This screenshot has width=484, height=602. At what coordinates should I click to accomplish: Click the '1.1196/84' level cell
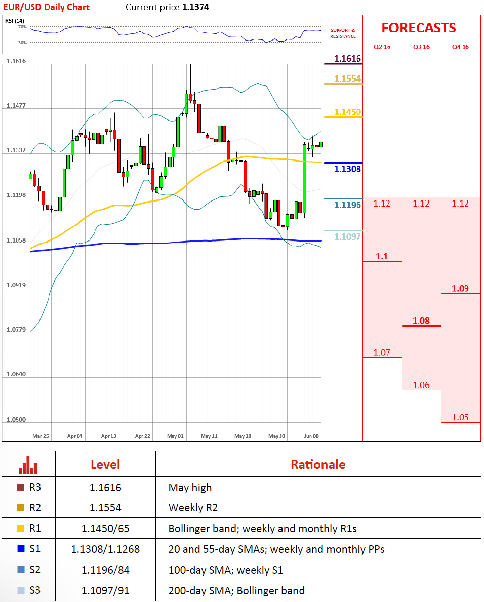tap(105, 570)
